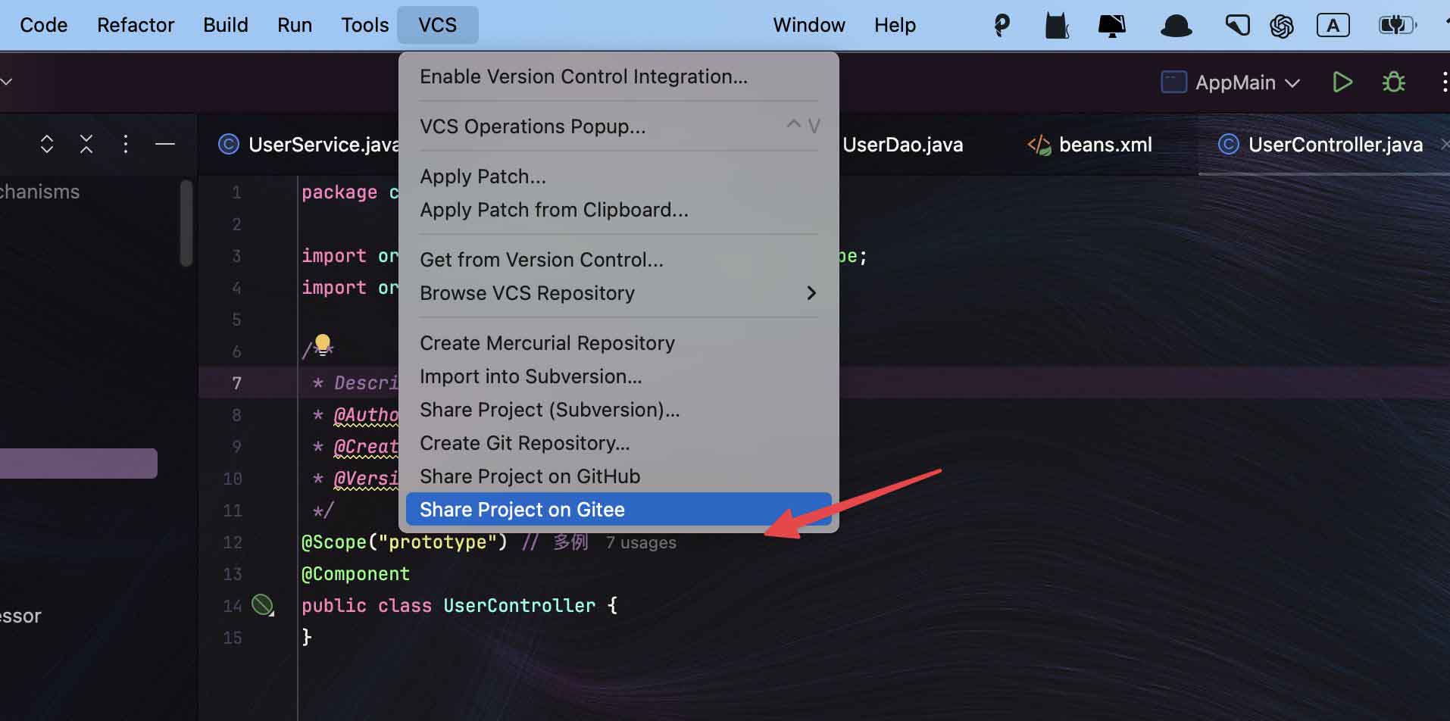The image size is (1450, 721).
Task: Choose Share Project on GitHub
Action: [x=530, y=476]
